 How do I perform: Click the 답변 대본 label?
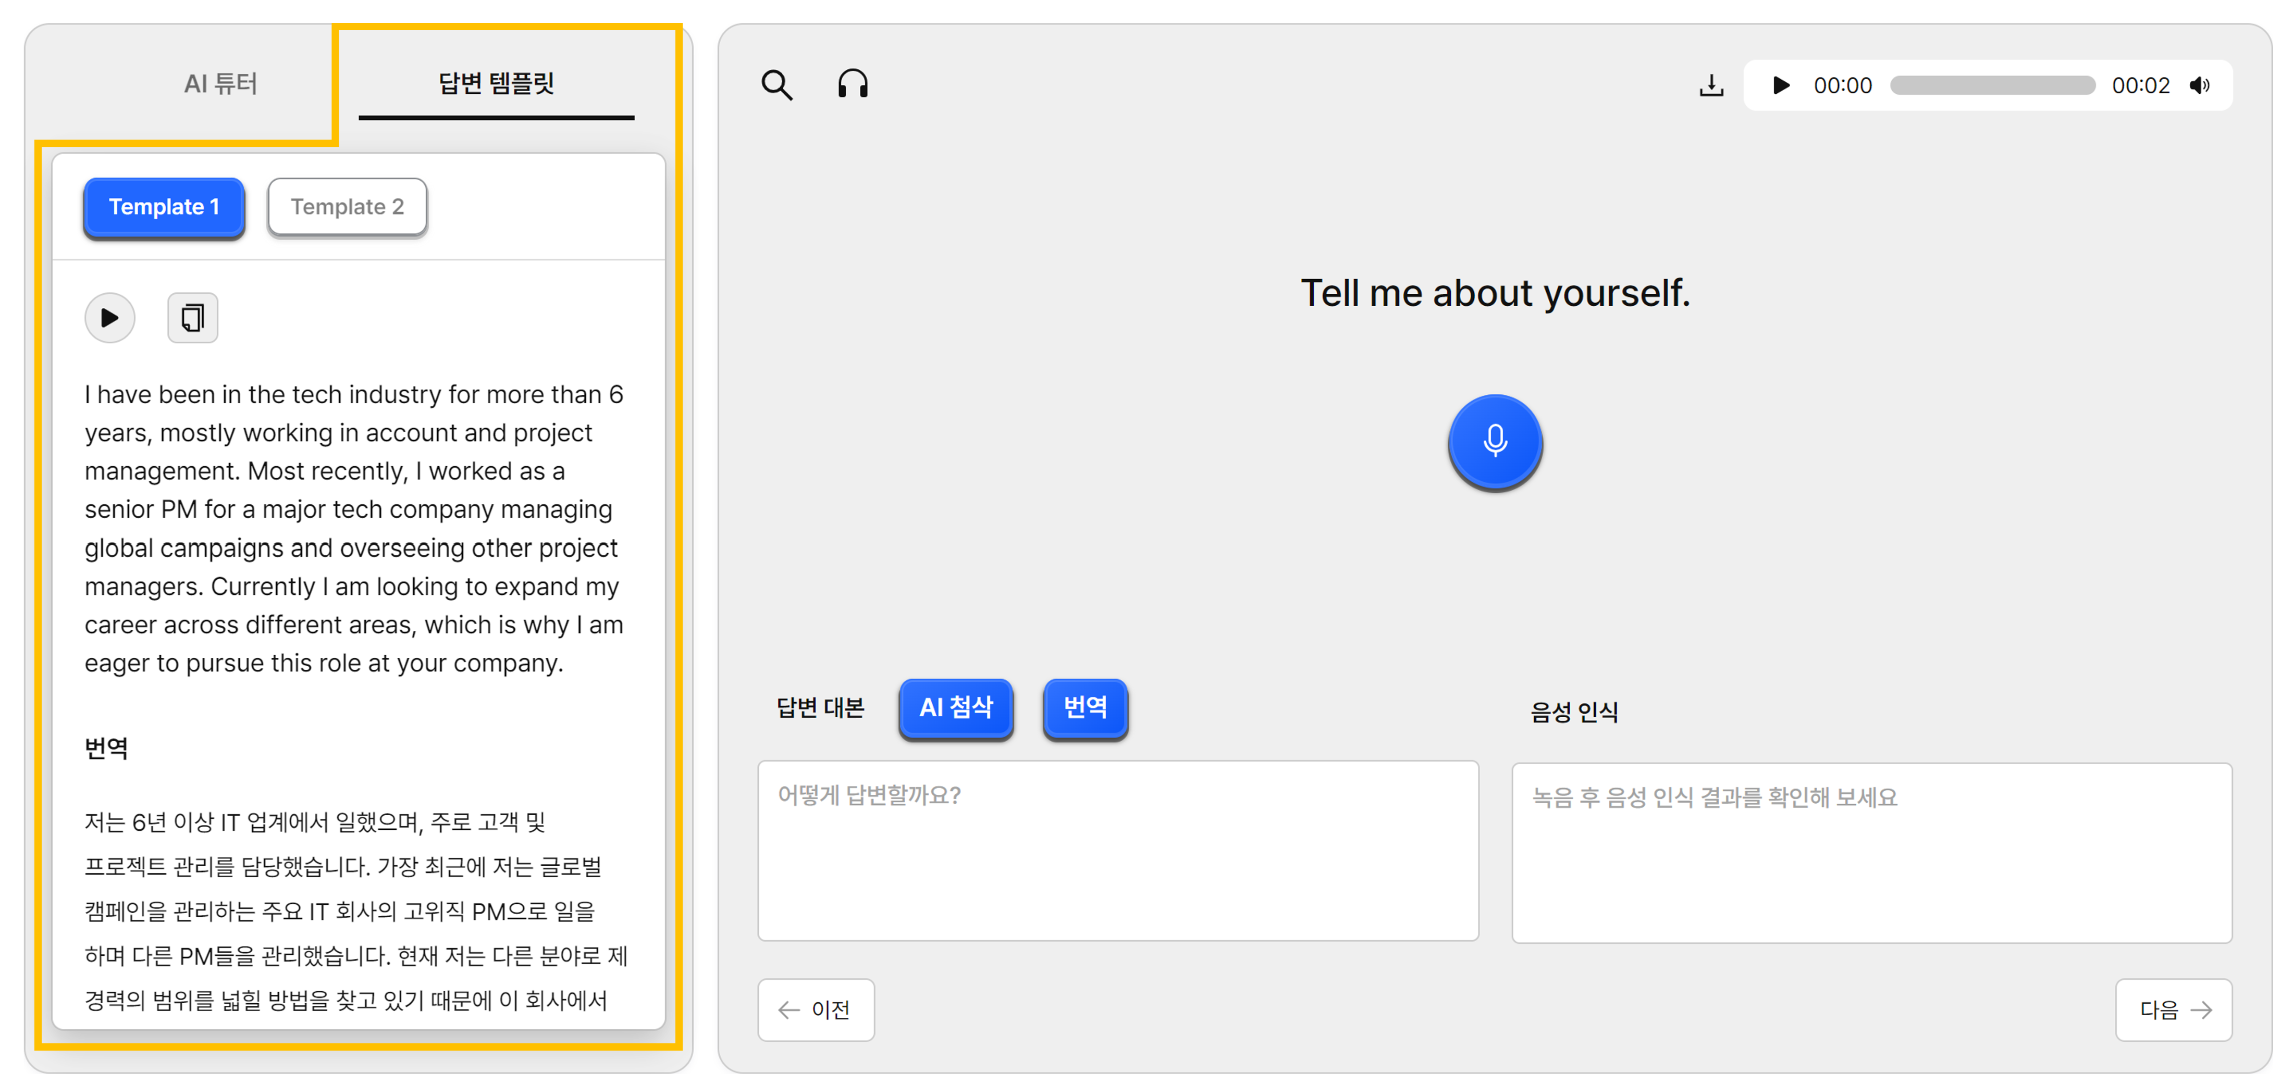point(820,708)
